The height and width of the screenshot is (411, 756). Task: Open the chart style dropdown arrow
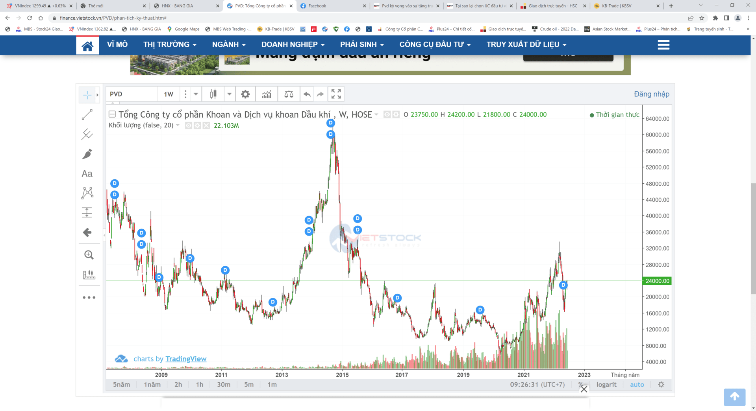229,94
